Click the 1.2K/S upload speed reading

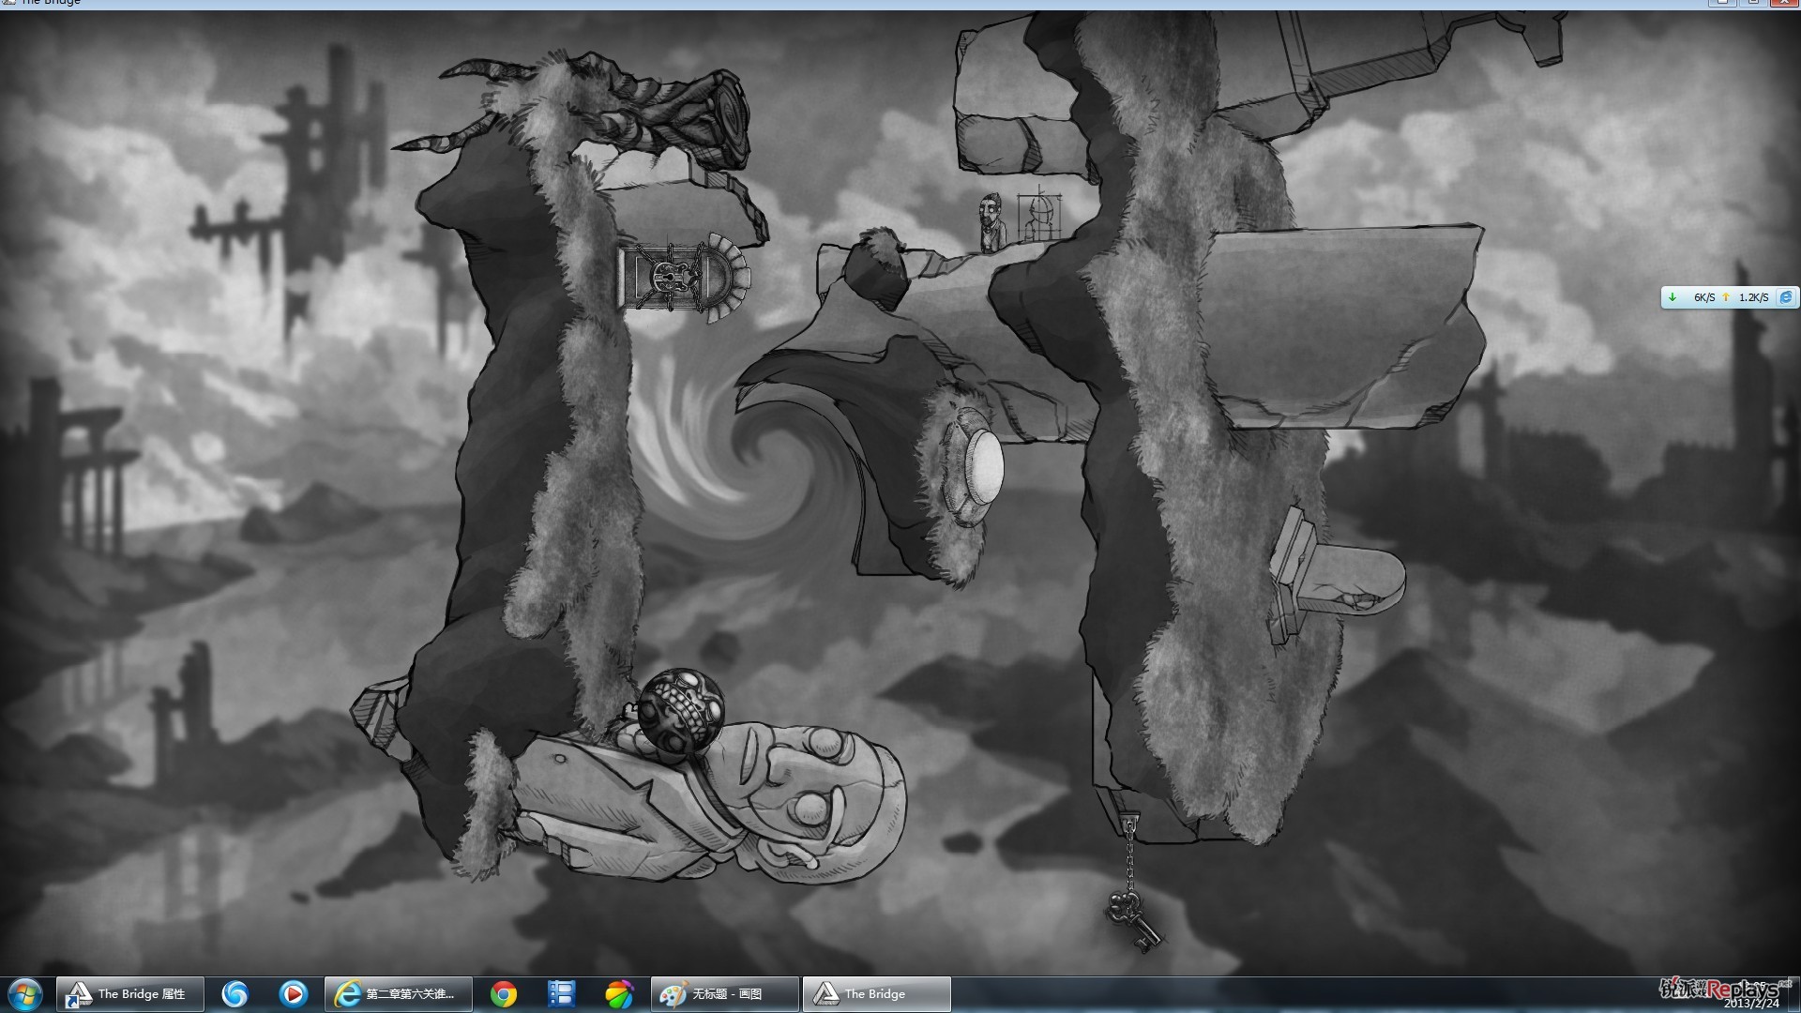[x=1753, y=297]
